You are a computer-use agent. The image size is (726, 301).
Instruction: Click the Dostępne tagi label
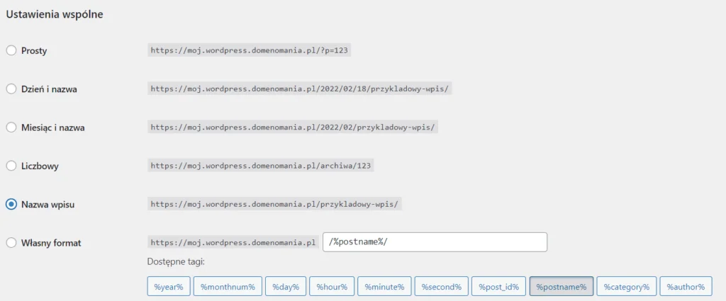tap(176, 262)
